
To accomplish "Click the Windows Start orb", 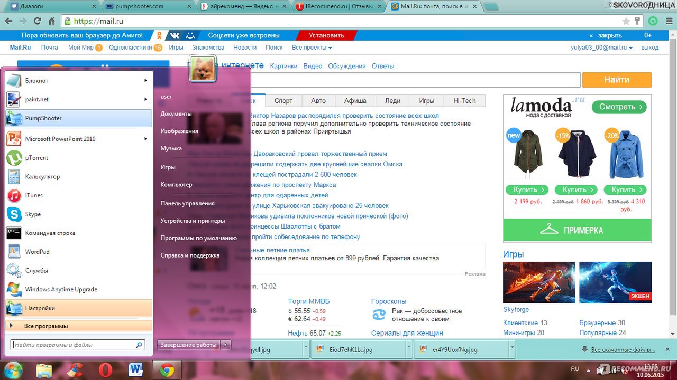I will [13, 369].
